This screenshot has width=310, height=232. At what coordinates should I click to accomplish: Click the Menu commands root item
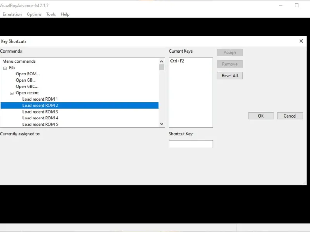click(19, 61)
